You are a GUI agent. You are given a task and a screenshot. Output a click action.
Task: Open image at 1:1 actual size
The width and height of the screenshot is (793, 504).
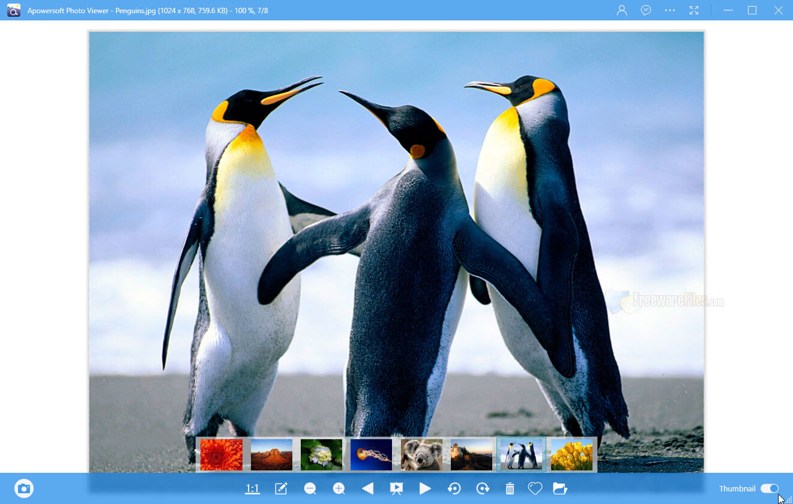pyautogui.click(x=252, y=488)
